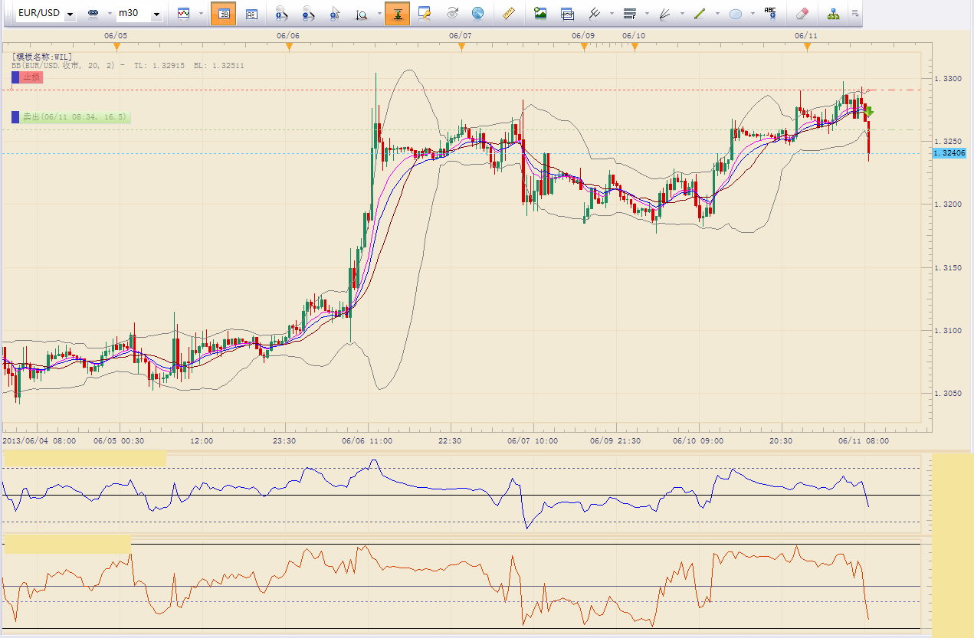The height and width of the screenshot is (638, 974).
Task: Click the ABC text label tool
Action: [x=769, y=13]
